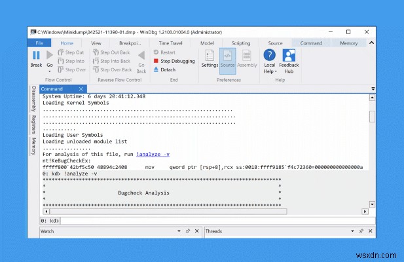Screen dimensions: 404x262
Task: Open Command window options dropdown arrow
Action: (x=373, y=88)
